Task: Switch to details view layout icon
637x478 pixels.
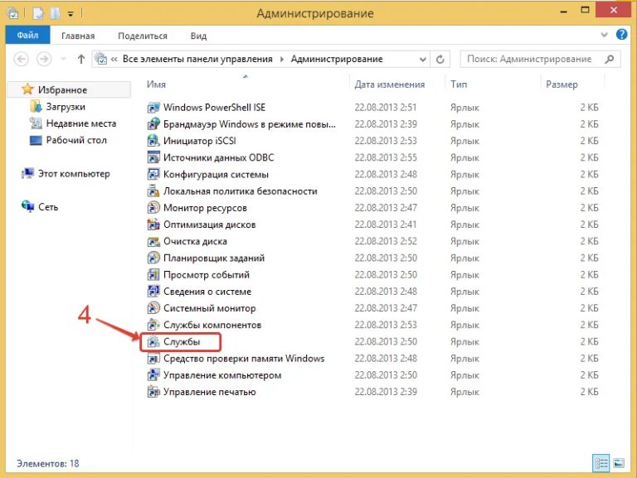Action: coord(601,463)
